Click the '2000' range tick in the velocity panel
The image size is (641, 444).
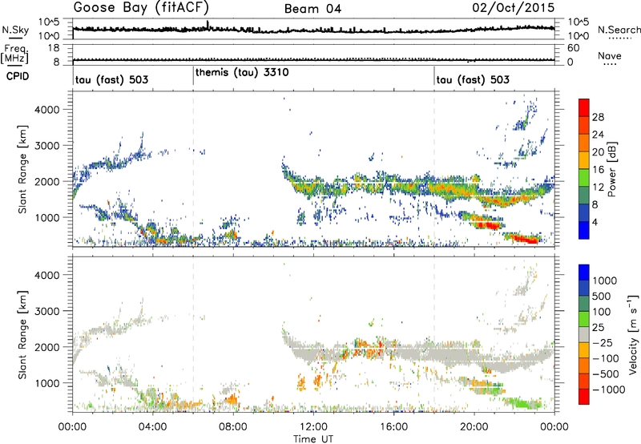pyautogui.click(x=46, y=347)
